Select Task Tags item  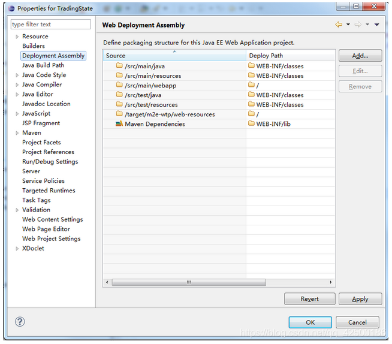(x=36, y=200)
